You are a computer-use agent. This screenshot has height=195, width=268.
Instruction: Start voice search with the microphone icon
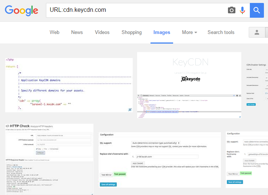[242, 10]
